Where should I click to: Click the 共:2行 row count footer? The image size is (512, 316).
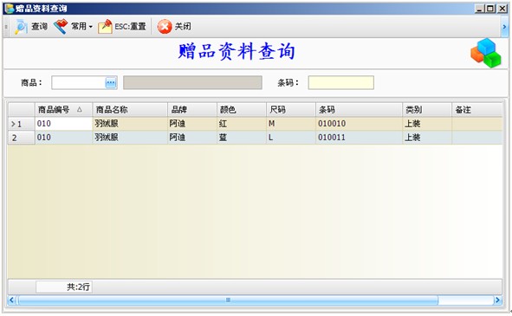click(64, 287)
